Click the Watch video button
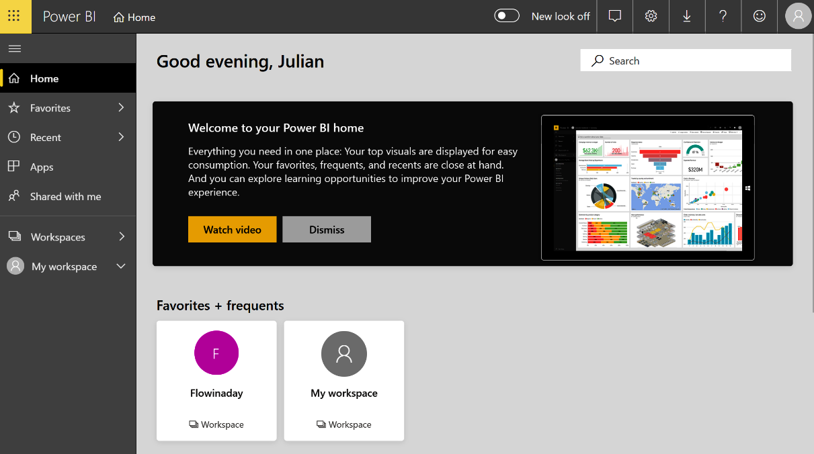 tap(233, 229)
